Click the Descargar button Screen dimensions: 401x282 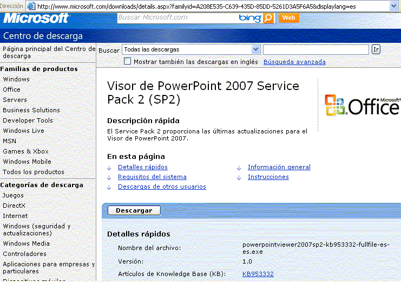point(134,210)
